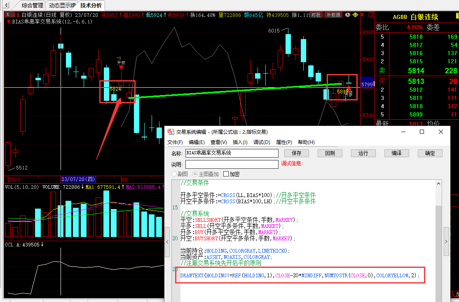Open the 查看(V) menu
This screenshot has width=459, height=302.
click(218, 142)
